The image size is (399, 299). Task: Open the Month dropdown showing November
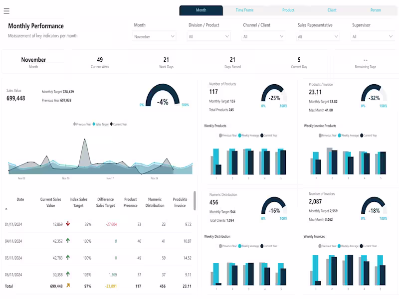(154, 36)
